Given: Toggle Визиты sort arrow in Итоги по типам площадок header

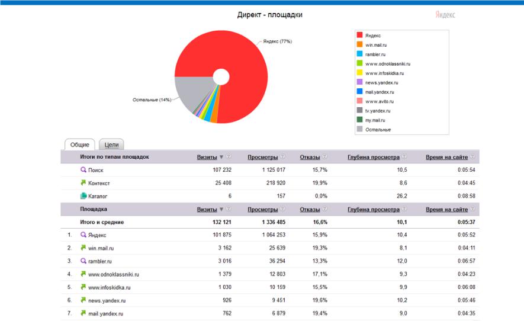Looking at the screenshot, I should click(x=221, y=157).
